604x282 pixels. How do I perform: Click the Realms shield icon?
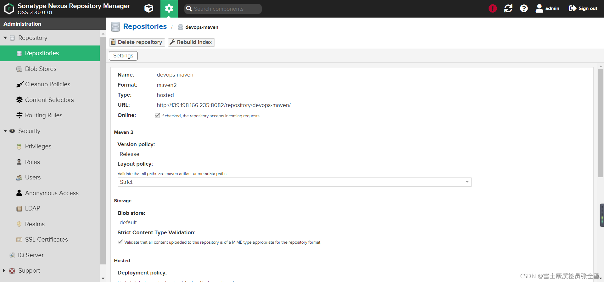pos(19,224)
